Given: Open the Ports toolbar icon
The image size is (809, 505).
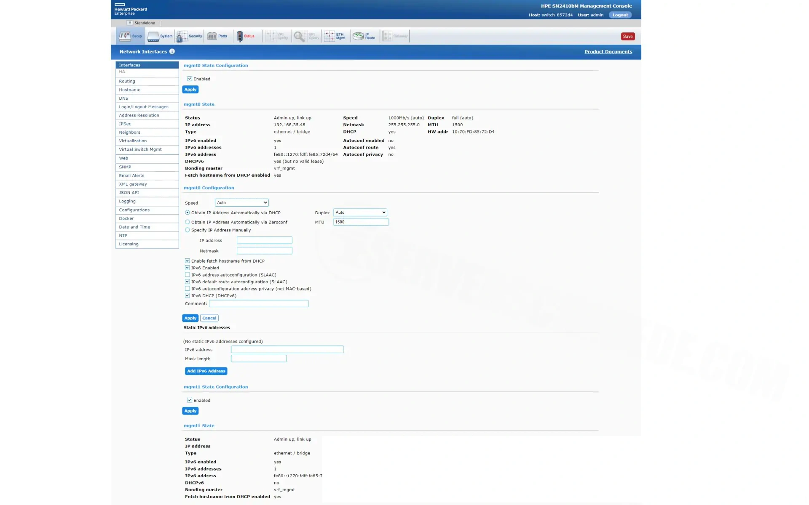Looking at the screenshot, I should pyautogui.click(x=212, y=36).
